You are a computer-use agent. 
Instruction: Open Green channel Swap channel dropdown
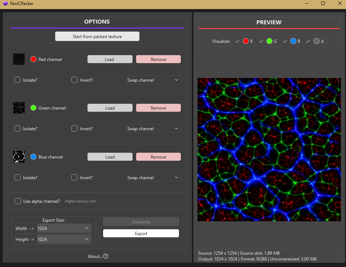point(154,128)
